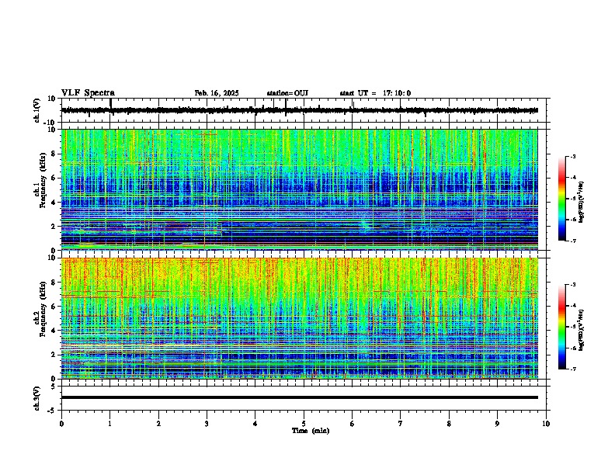615x475 pixels.
Task: Click time axis tick label "7"
Action: [x=401, y=424]
